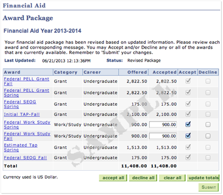223x195 pixels.
Task: Click the accept all button
Action: [x=113, y=178]
